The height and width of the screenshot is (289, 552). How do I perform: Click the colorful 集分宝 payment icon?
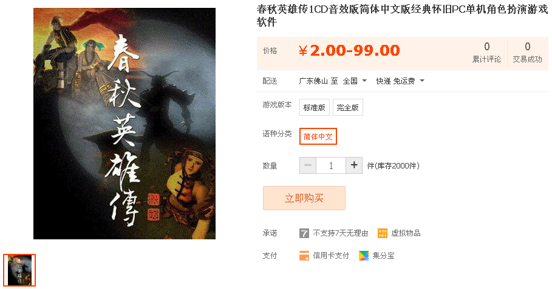pos(364,256)
